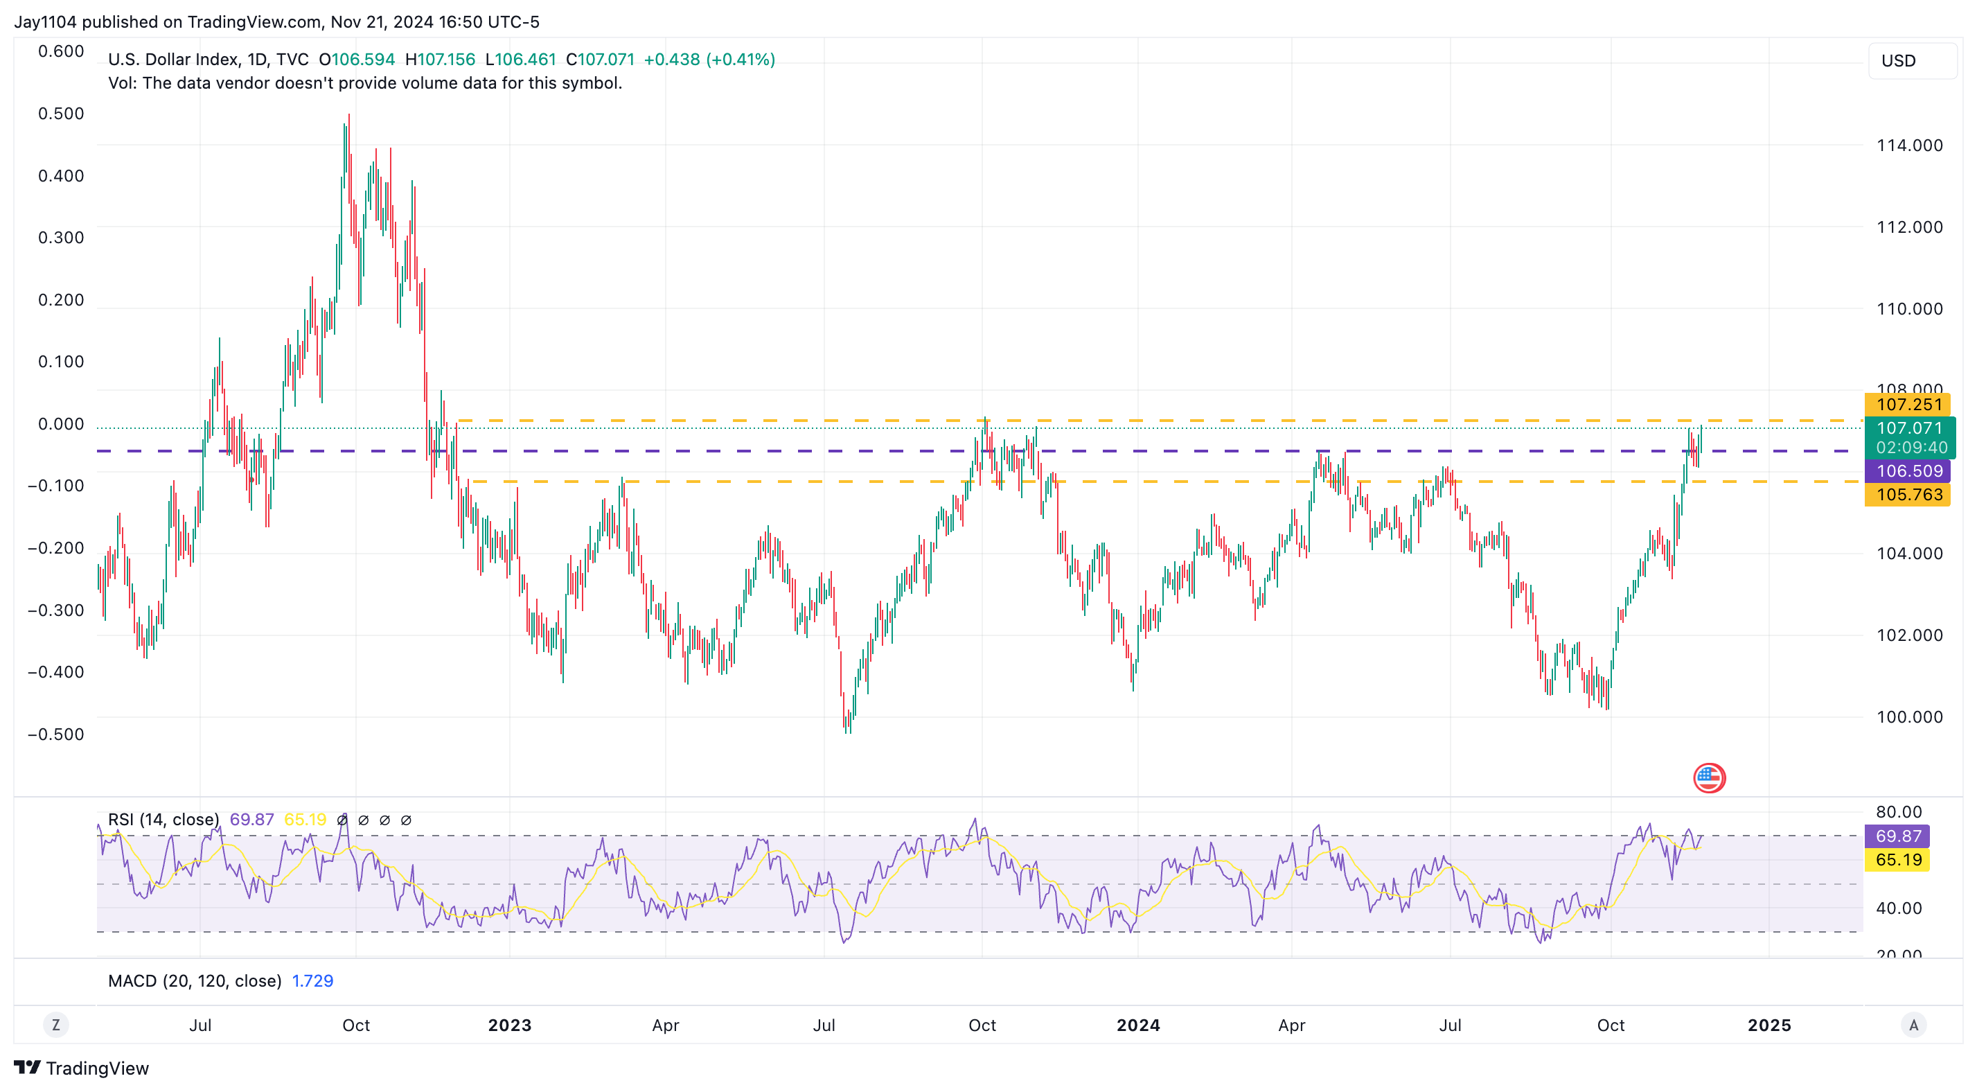Click the Z timezone circle icon
The height and width of the screenshot is (1092, 1977).
(x=55, y=1025)
